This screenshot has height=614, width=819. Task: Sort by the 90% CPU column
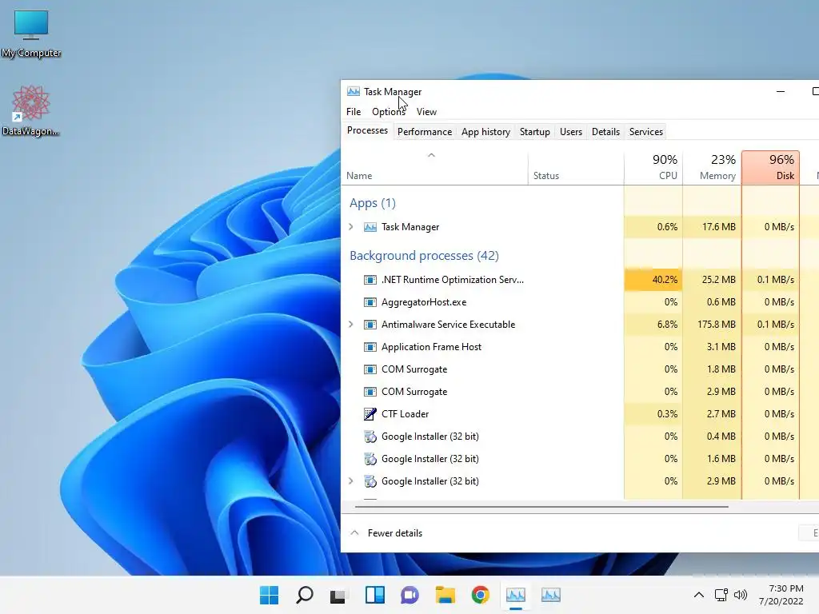[653, 168]
